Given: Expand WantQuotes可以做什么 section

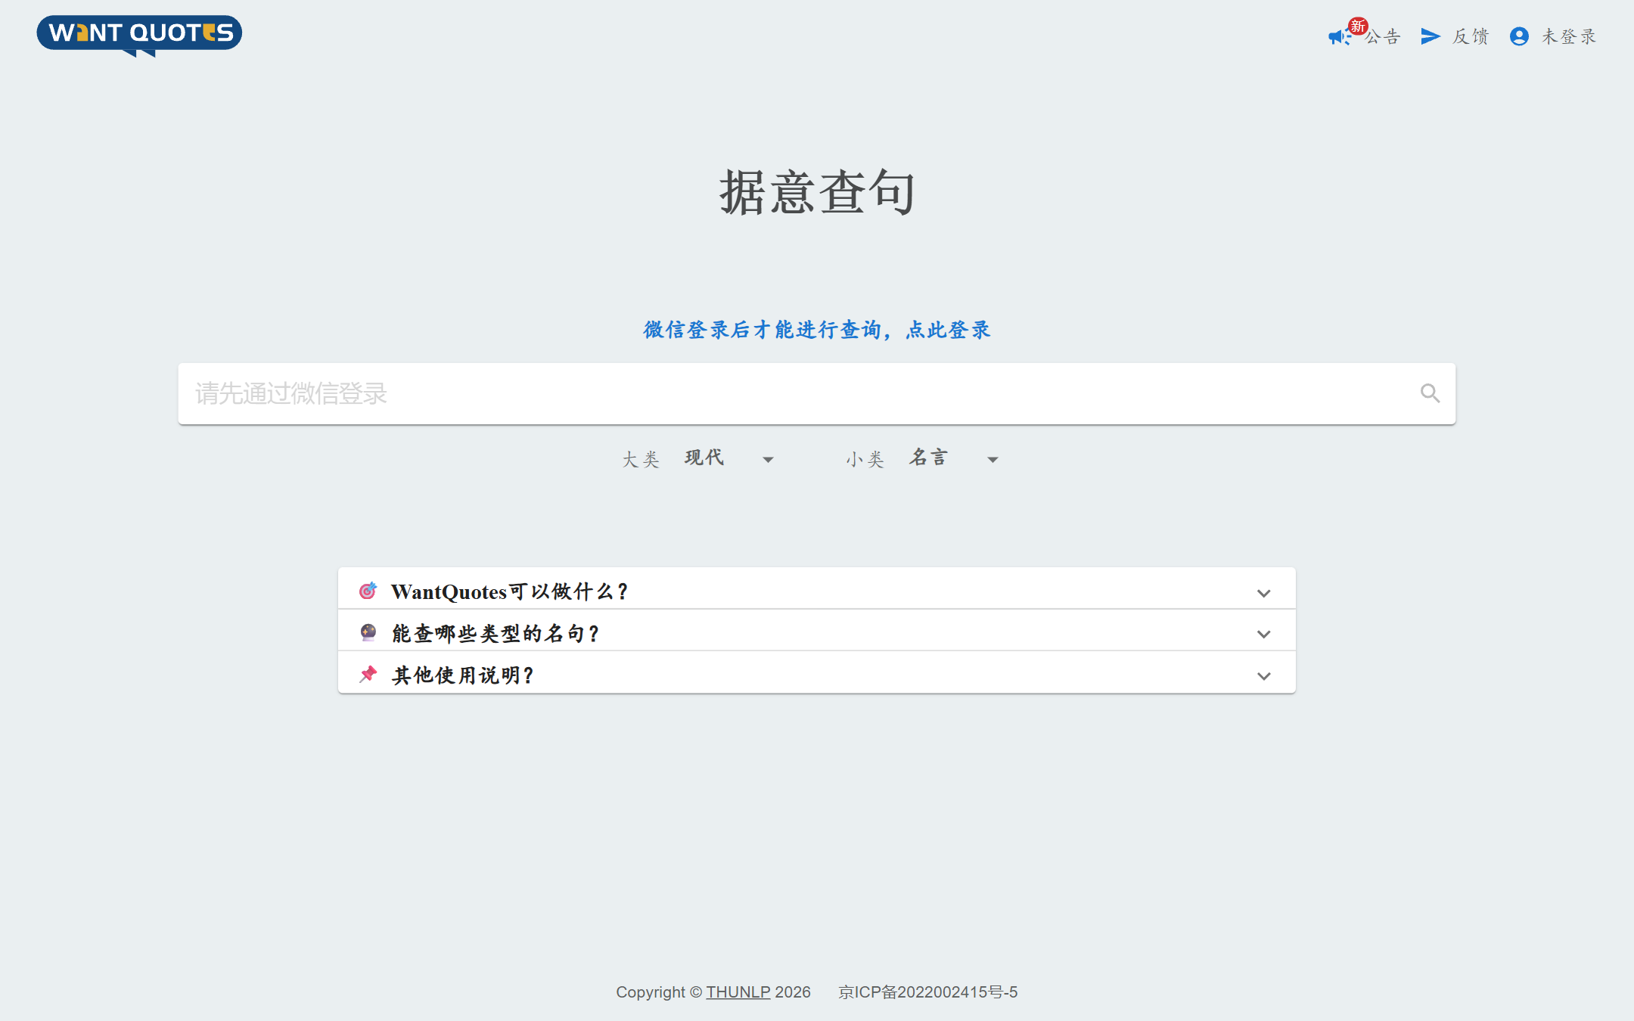Looking at the screenshot, I should click(x=817, y=588).
